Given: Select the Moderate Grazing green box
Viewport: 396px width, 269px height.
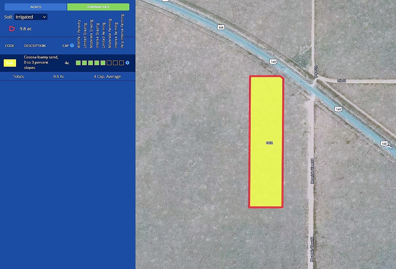Looking at the screenshot, I should point(90,63).
